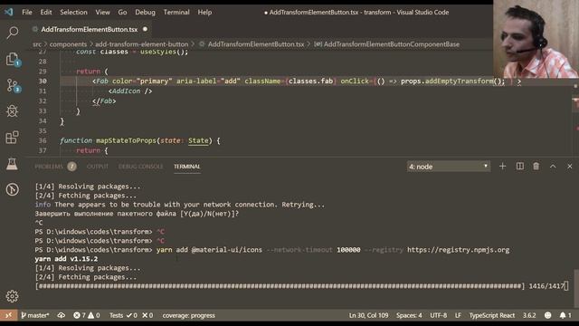Open the Debug menu
The width and height of the screenshot is (579, 326).
tap(145, 12)
